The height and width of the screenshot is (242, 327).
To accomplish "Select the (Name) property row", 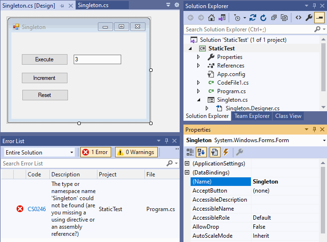I will click(x=255, y=182).
